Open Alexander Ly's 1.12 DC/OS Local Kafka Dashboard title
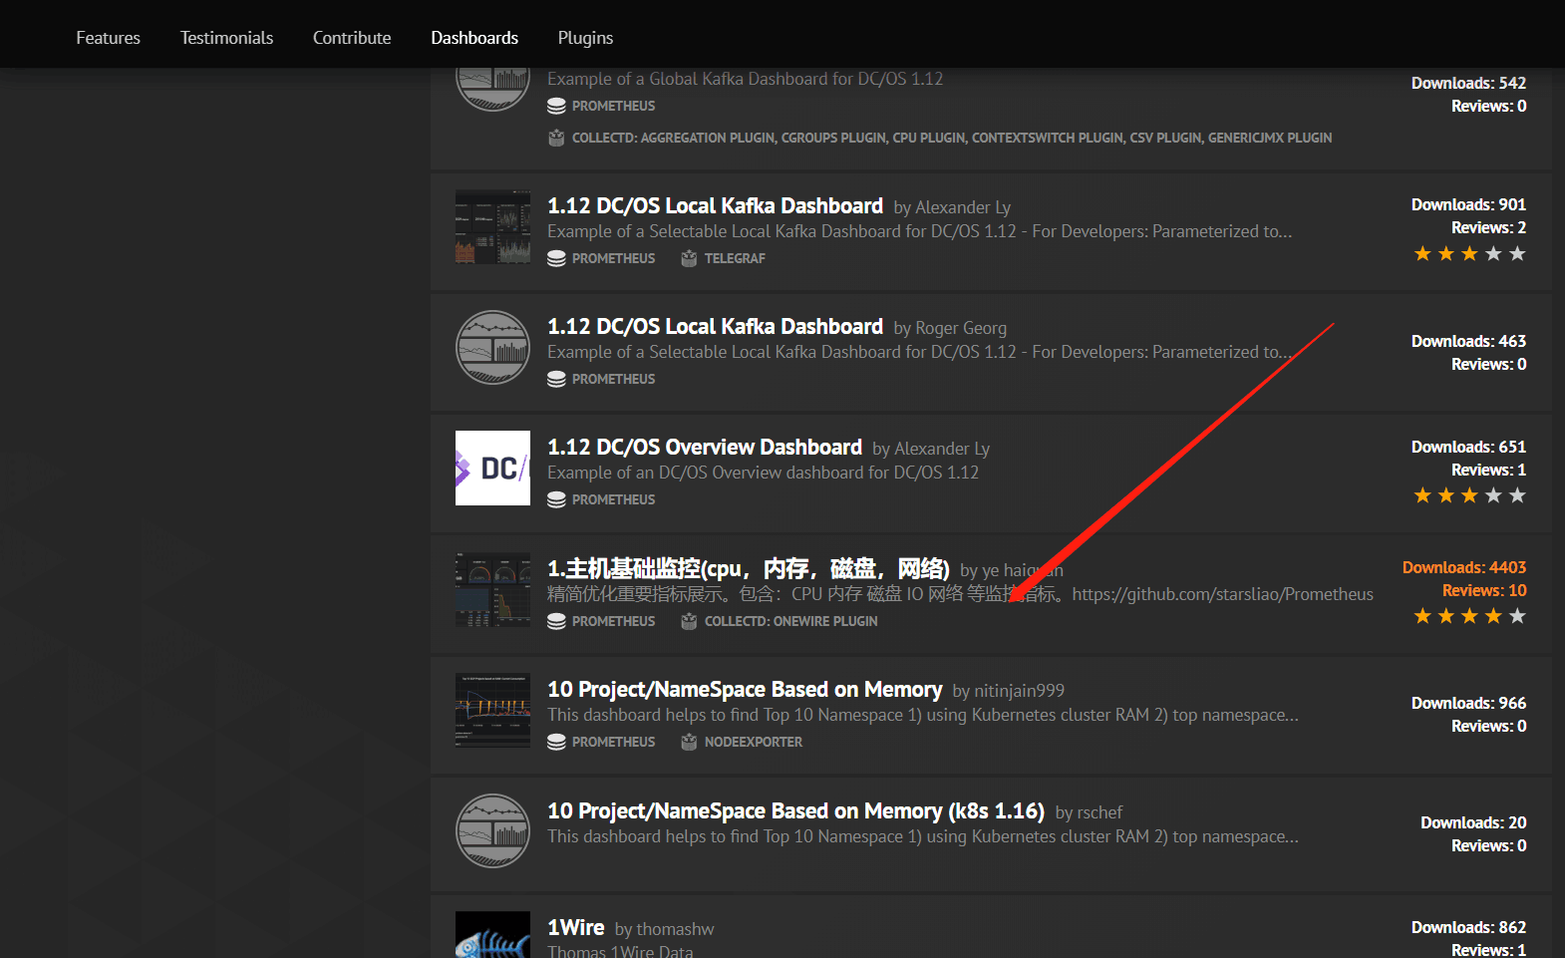The image size is (1565, 958). (715, 205)
